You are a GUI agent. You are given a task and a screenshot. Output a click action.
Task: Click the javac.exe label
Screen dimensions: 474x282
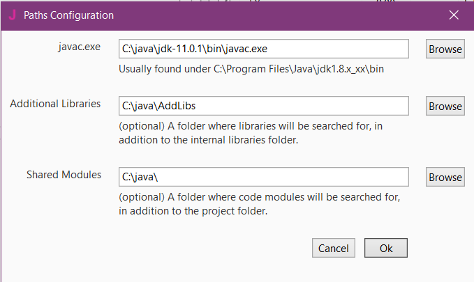(x=79, y=47)
